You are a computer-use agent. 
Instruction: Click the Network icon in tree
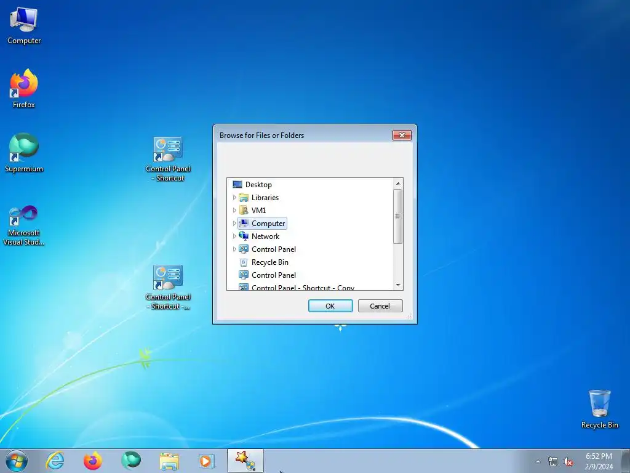pyautogui.click(x=244, y=236)
